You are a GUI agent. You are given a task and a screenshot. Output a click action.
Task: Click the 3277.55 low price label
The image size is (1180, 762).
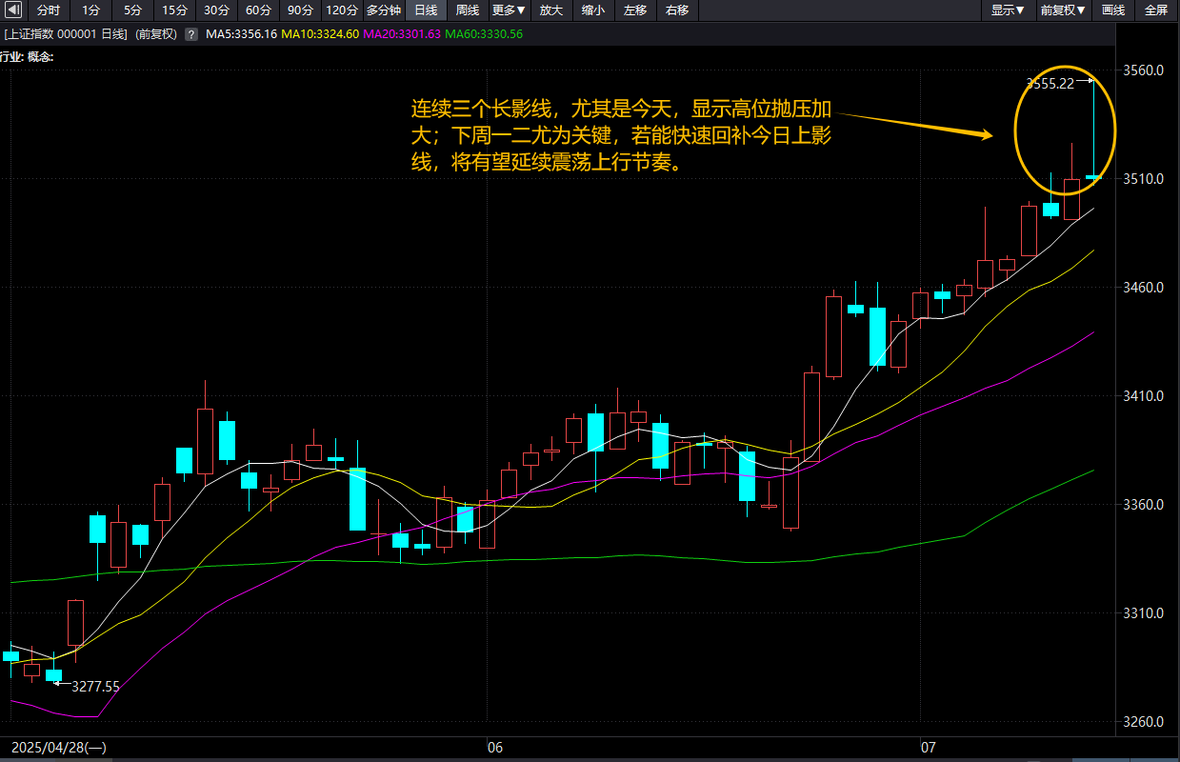click(x=95, y=686)
